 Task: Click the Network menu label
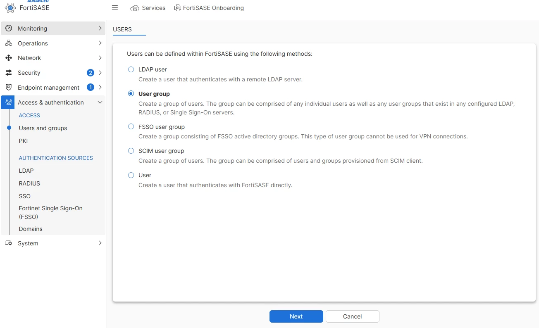pos(29,58)
